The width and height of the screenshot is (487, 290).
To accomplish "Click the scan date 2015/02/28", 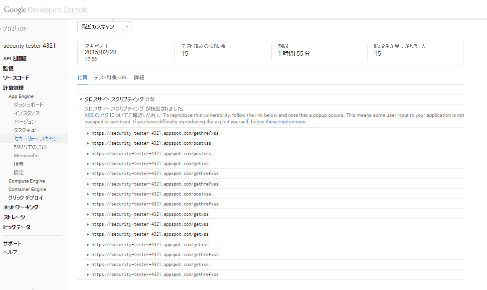I will pos(101,52).
